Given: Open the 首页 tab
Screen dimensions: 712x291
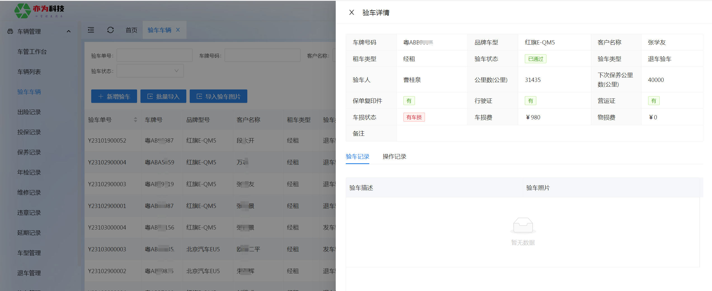Looking at the screenshot, I should click(x=131, y=30).
